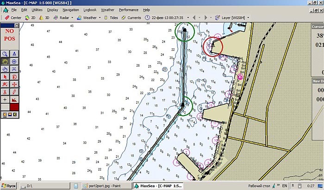Select the divider compass measuring tool
The height and width of the screenshot is (190, 324).
pos(14,54)
